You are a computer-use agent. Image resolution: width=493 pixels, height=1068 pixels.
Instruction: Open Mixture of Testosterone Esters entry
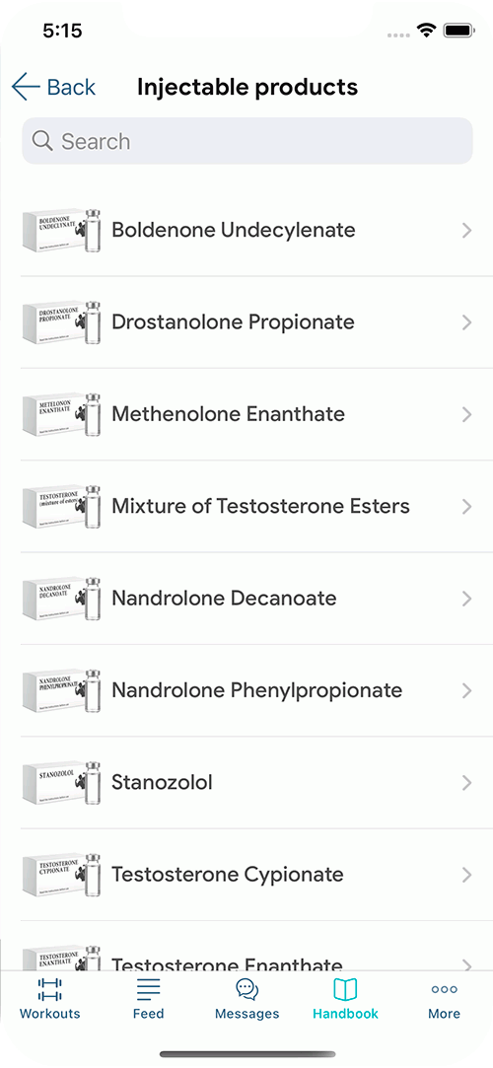246,506
